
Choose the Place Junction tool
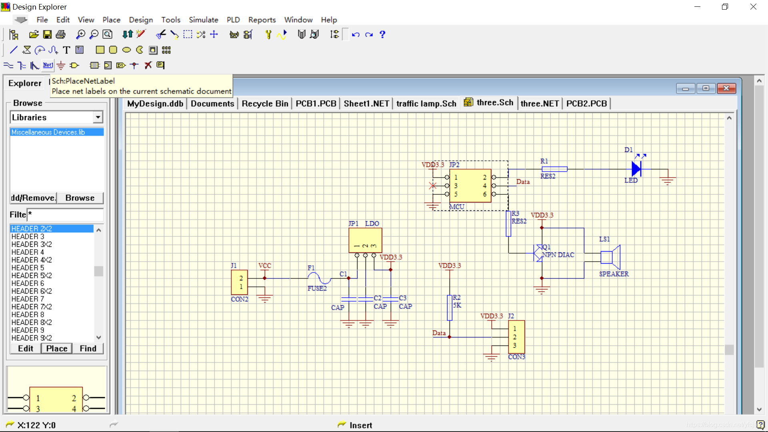134,65
